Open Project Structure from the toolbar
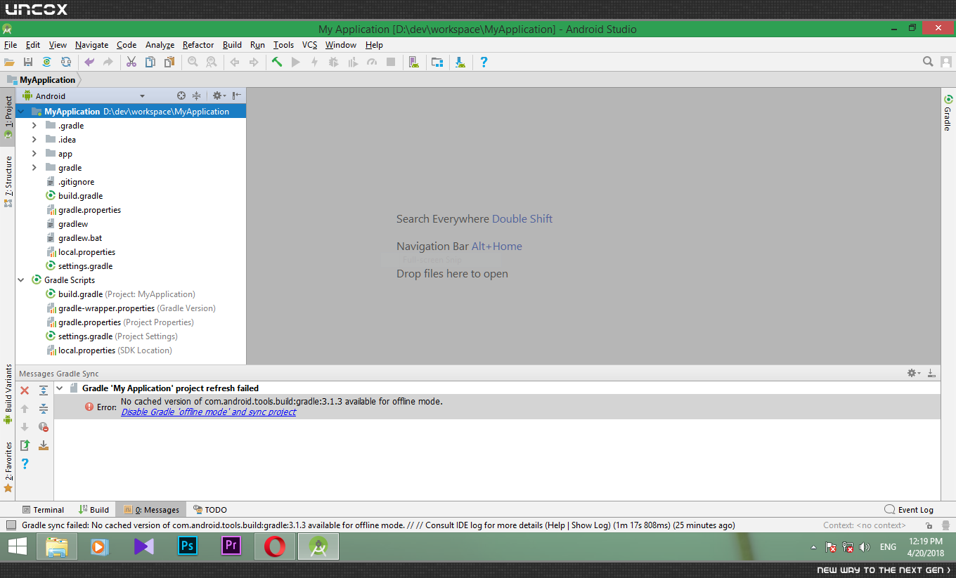Image resolution: width=956 pixels, height=578 pixels. pyautogui.click(x=437, y=63)
